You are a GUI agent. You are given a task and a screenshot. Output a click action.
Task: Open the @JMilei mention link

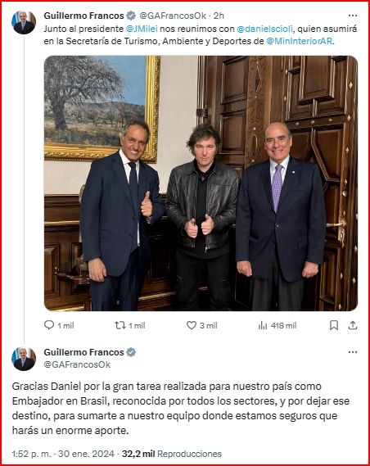point(142,29)
